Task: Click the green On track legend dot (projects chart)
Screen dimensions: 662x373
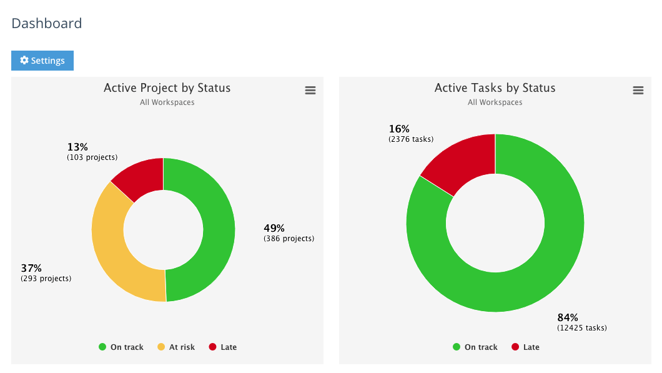Action: 104,347
